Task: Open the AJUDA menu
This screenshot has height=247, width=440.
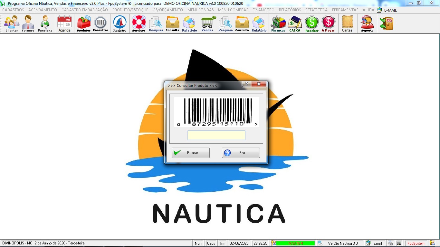Action: 368,10
